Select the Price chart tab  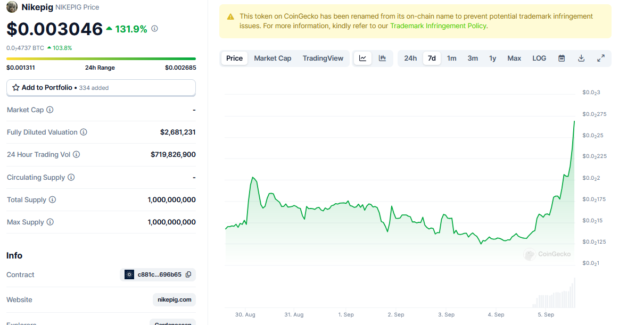(235, 59)
